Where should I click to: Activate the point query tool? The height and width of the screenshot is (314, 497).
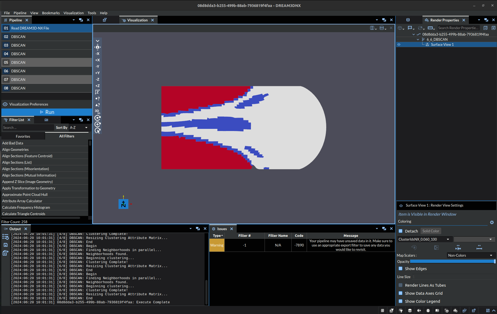pyautogui.click(x=98, y=99)
